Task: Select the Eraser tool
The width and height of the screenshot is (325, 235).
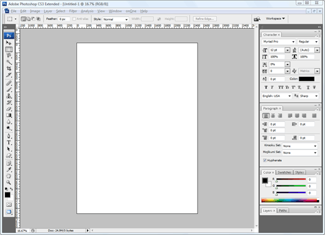Action: [9, 109]
